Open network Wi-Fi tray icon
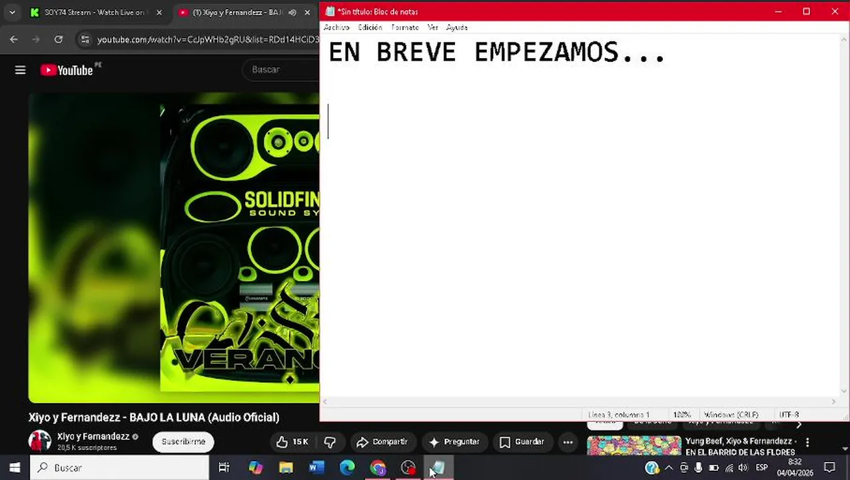Screen dimensions: 850x480 point(729,468)
